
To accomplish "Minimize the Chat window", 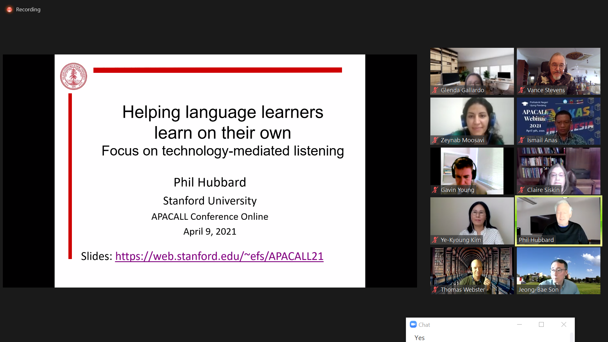I will [519, 324].
